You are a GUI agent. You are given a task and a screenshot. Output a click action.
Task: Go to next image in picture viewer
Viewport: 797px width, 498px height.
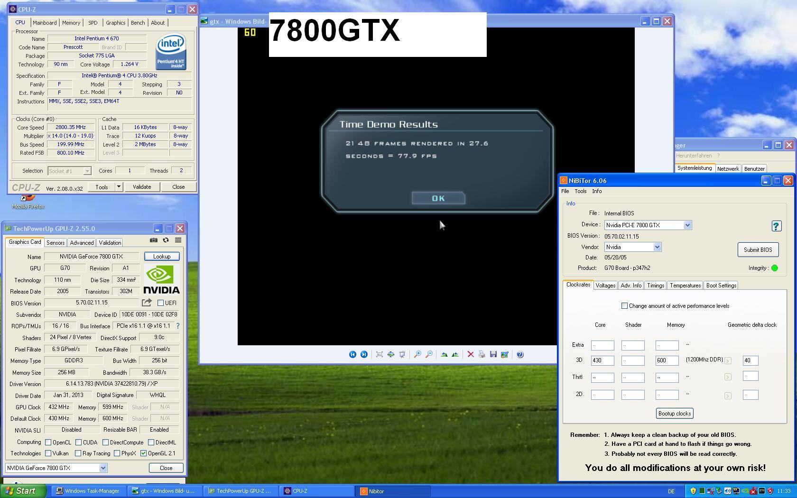pyautogui.click(x=364, y=354)
